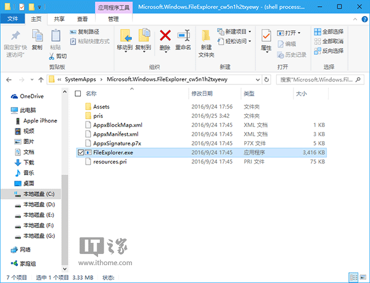Click in the search box field
The height and width of the screenshot is (283, 370).
click(320, 80)
